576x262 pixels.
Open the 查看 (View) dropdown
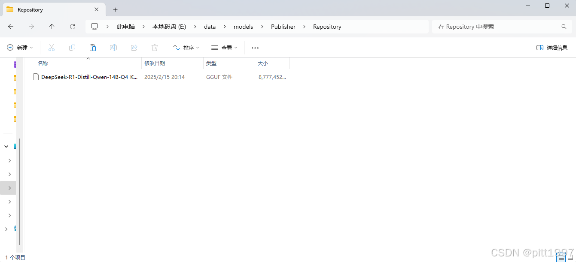[224, 48]
